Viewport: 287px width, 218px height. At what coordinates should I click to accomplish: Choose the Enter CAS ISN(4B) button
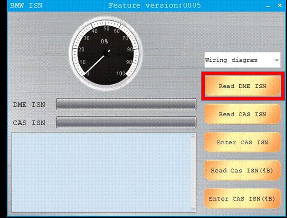(242, 198)
